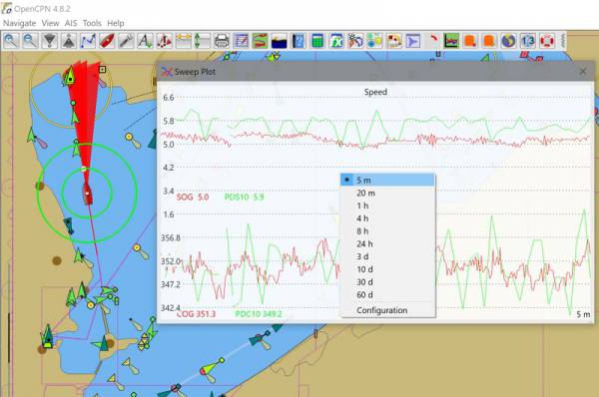599x397 pixels.
Task: Click the sweep plot graph toolbar icon
Action: pos(451,41)
